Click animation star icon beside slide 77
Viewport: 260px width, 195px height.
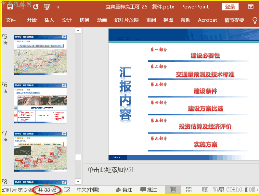click(x=6, y=140)
